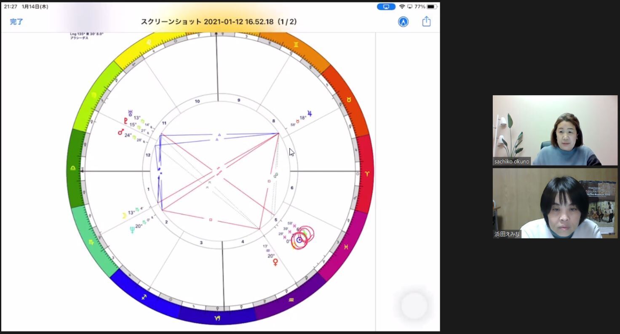Image resolution: width=620 pixels, height=334 pixels.
Task: Click the 77% battery percentage text
Action: (x=420, y=7)
